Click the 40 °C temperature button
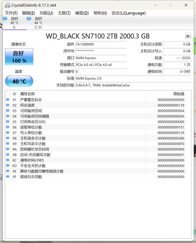This screenshot has width=196, height=243. (x=19, y=81)
